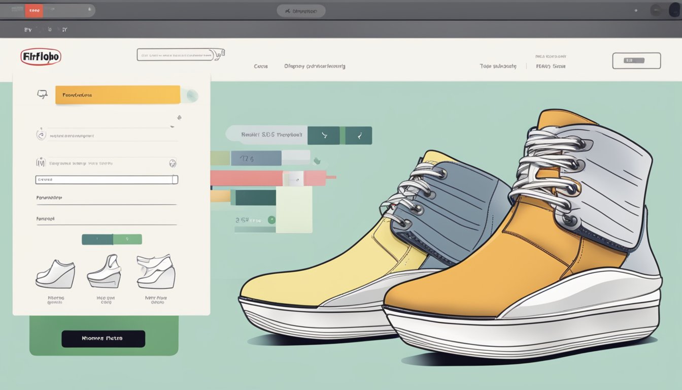This screenshot has height=390, width=682.
Task: Click the second dark green arrow button
Action: (360, 136)
